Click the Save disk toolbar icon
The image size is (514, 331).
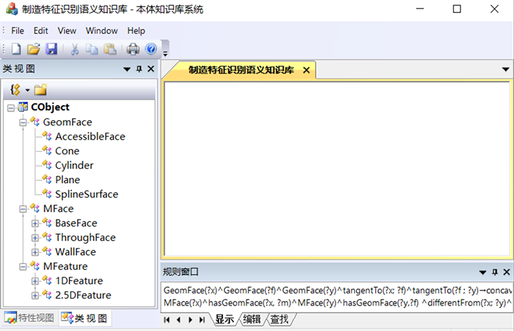(51, 49)
